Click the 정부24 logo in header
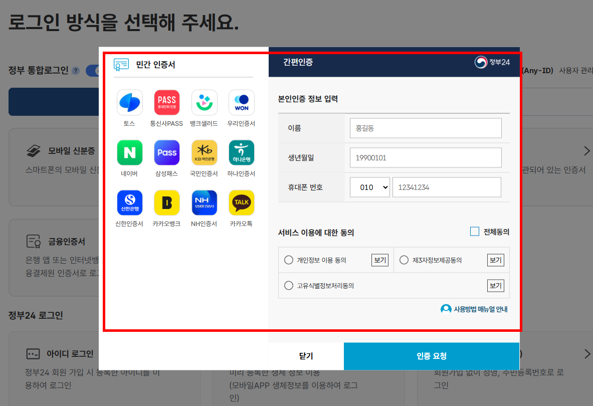Viewport: 593px width, 406px height. (492, 62)
